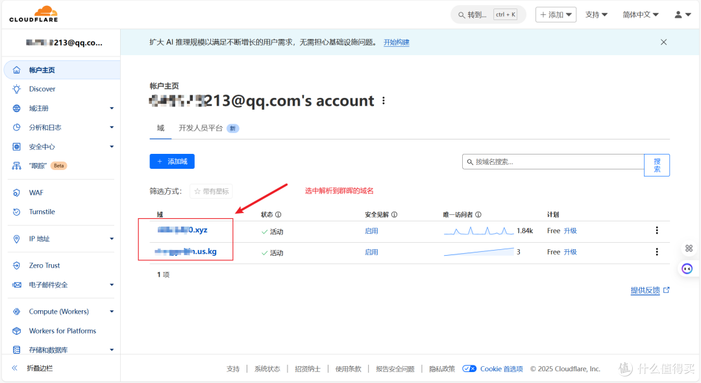Click the 搜索 button
This screenshot has width=701, height=383.
[x=657, y=166]
